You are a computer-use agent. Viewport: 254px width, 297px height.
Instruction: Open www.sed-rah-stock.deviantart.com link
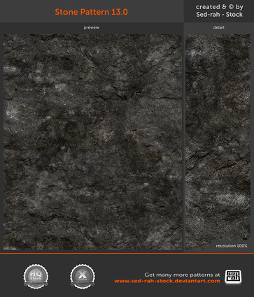point(167,281)
